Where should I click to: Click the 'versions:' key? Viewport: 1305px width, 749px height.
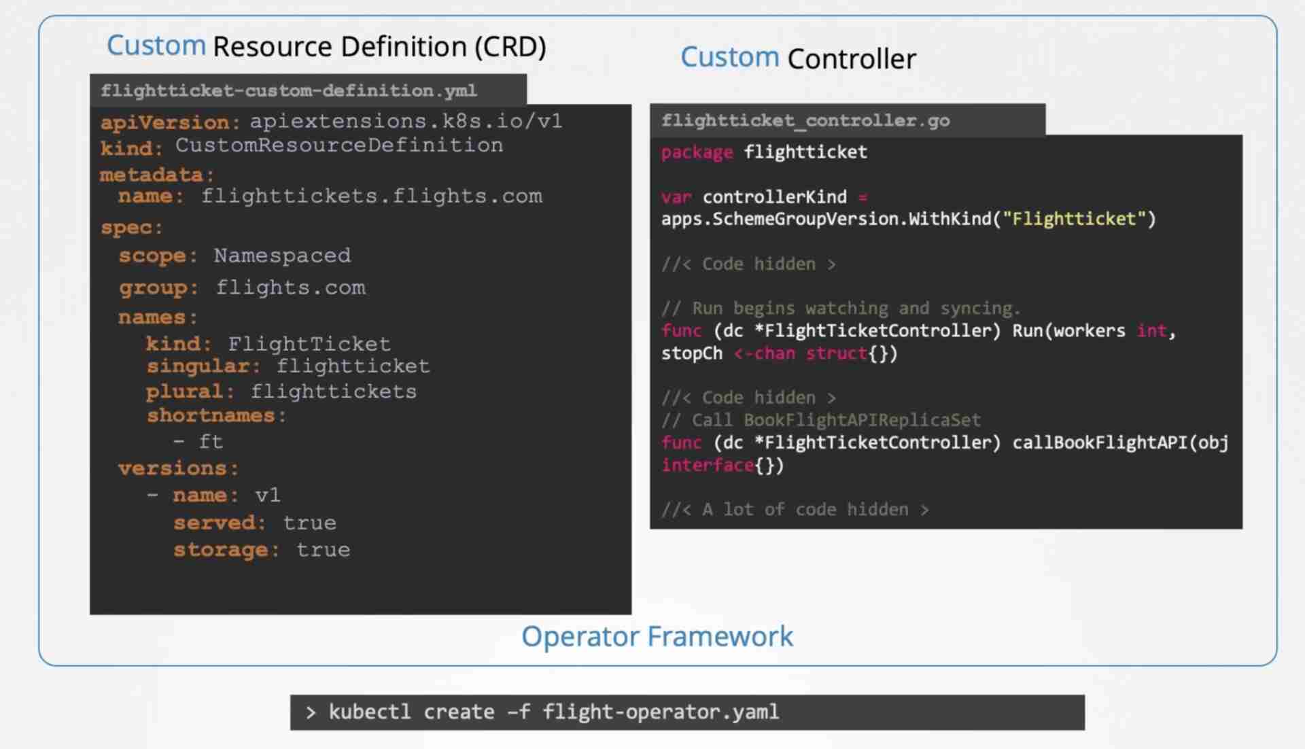click(x=178, y=468)
